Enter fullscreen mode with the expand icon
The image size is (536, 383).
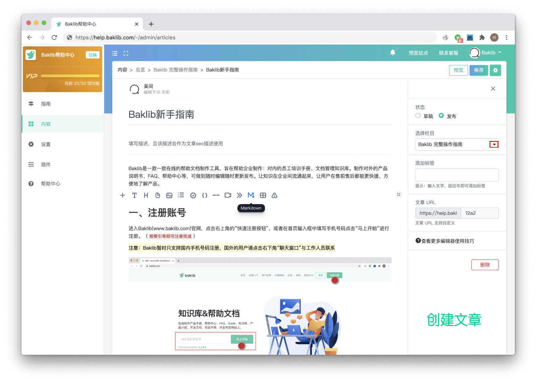(x=126, y=53)
